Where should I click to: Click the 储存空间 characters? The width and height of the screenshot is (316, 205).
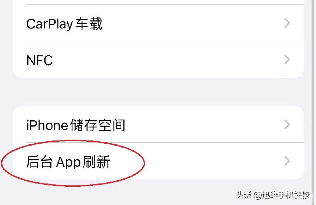click(x=98, y=125)
